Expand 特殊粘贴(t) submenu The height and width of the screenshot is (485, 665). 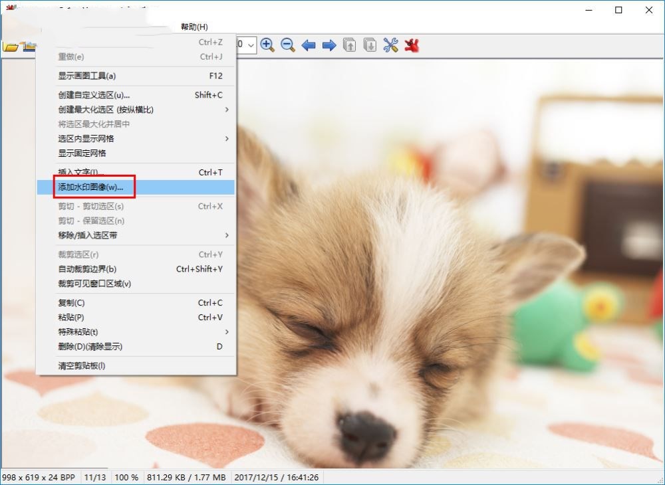pos(136,332)
